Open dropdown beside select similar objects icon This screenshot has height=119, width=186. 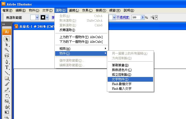[156, 17]
